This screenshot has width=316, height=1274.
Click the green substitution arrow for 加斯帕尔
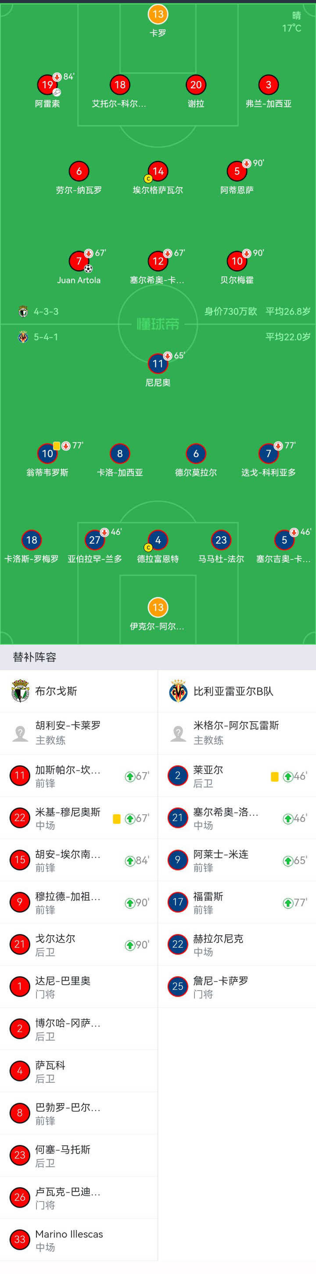pos(130,776)
